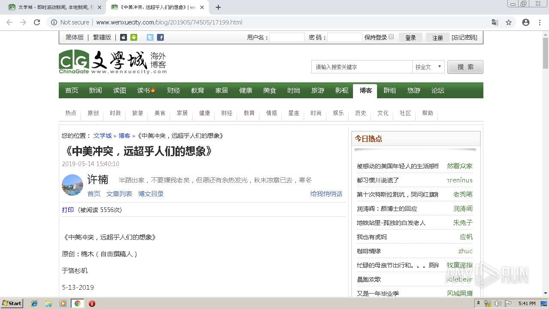Viewport: 549px width, 309px height.
Task: Open hot author 老秃笔 link
Action: 463,194
